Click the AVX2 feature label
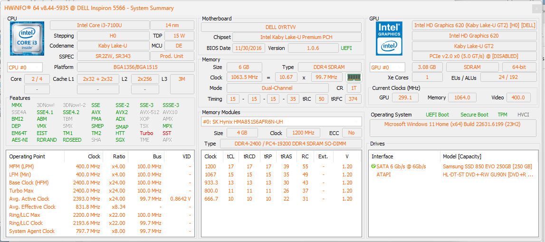This screenshot has height=242, width=545. pyautogui.click(x=122, y=112)
